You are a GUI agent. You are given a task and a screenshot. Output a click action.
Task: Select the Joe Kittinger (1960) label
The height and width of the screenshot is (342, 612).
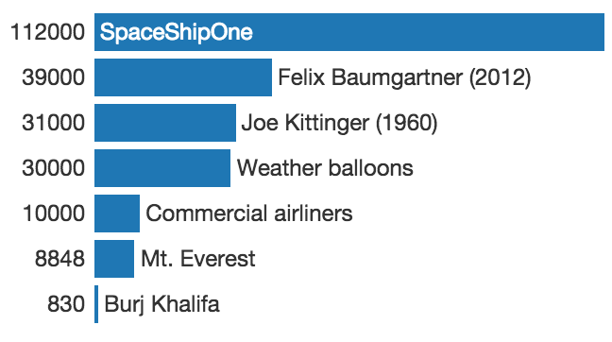click(x=340, y=123)
